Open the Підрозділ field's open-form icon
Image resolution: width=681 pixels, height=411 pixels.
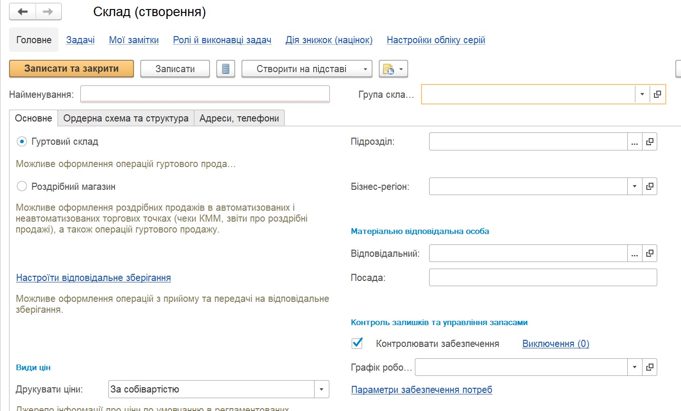coord(650,141)
